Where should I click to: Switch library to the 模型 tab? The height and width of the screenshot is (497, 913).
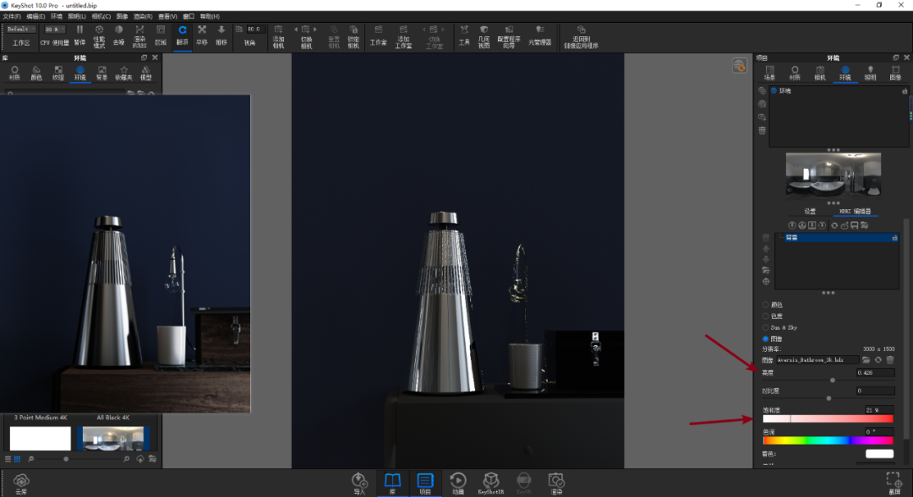pyautogui.click(x=145, y=73)
